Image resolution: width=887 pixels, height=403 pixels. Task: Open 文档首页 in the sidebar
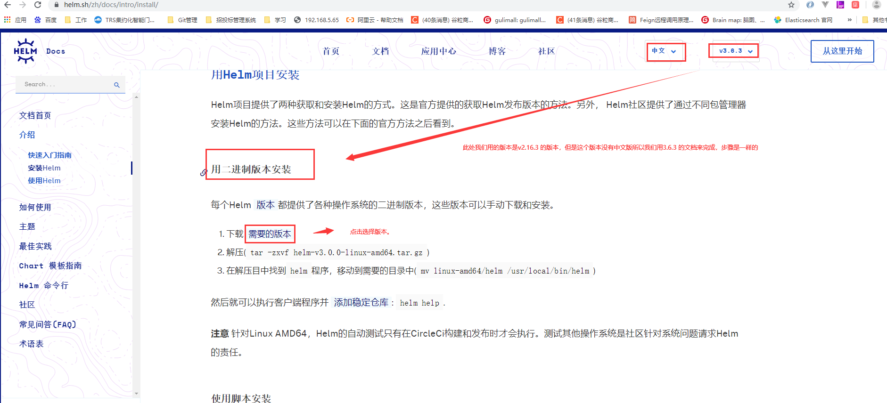point(35,115)
